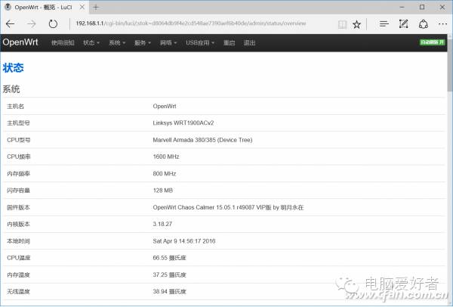This screenshot has height=307, width=453.
Task: Select the 38.94 摄氏度 wireless temperature
Action: pos(169,292)
